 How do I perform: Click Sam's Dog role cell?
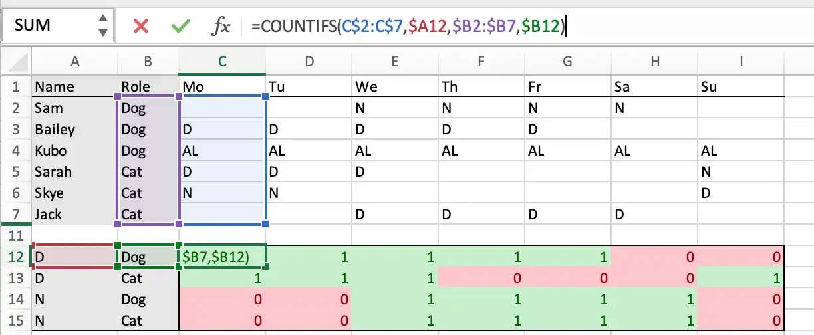[x=148, y=108]
